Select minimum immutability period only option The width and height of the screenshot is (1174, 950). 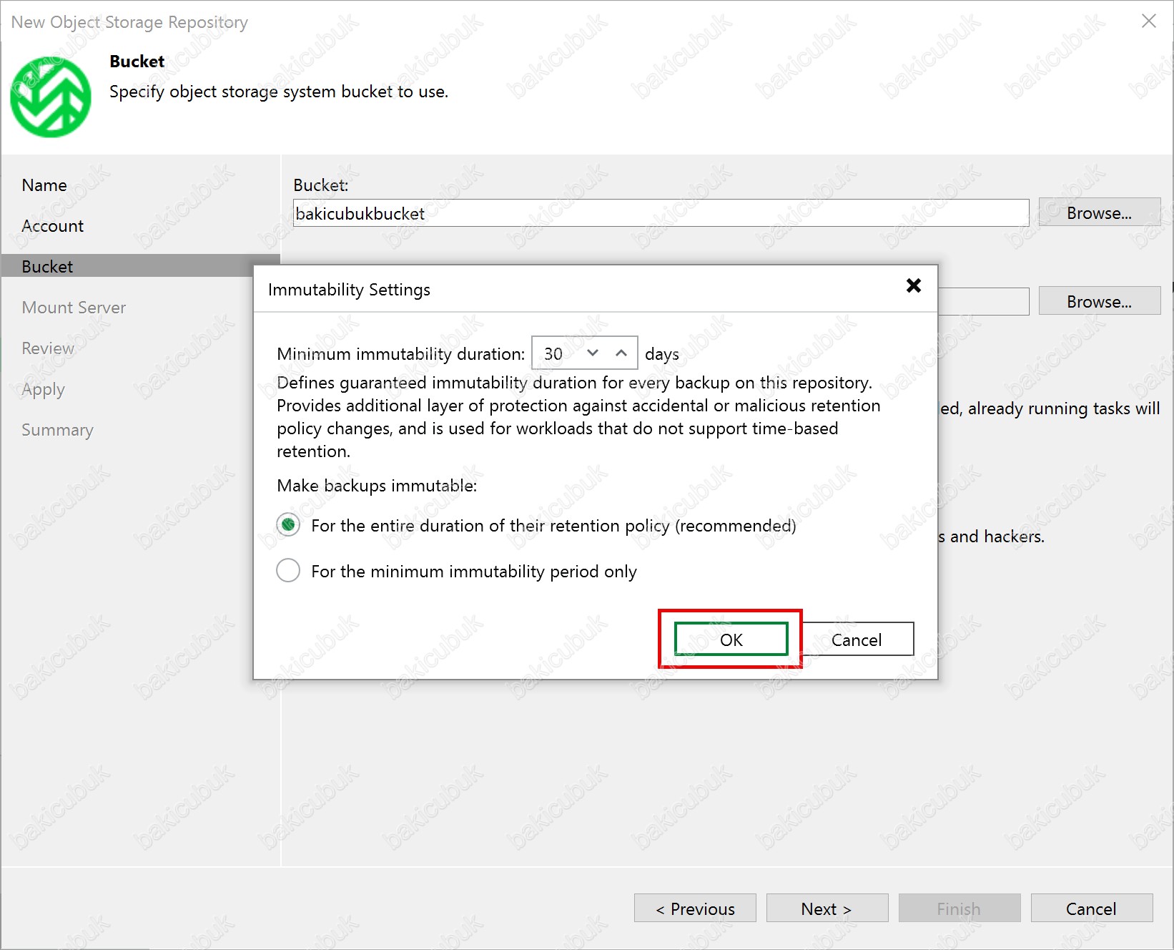(288, 571)
